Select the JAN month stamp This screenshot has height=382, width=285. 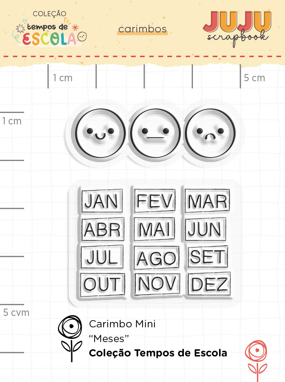click(101, 201)
